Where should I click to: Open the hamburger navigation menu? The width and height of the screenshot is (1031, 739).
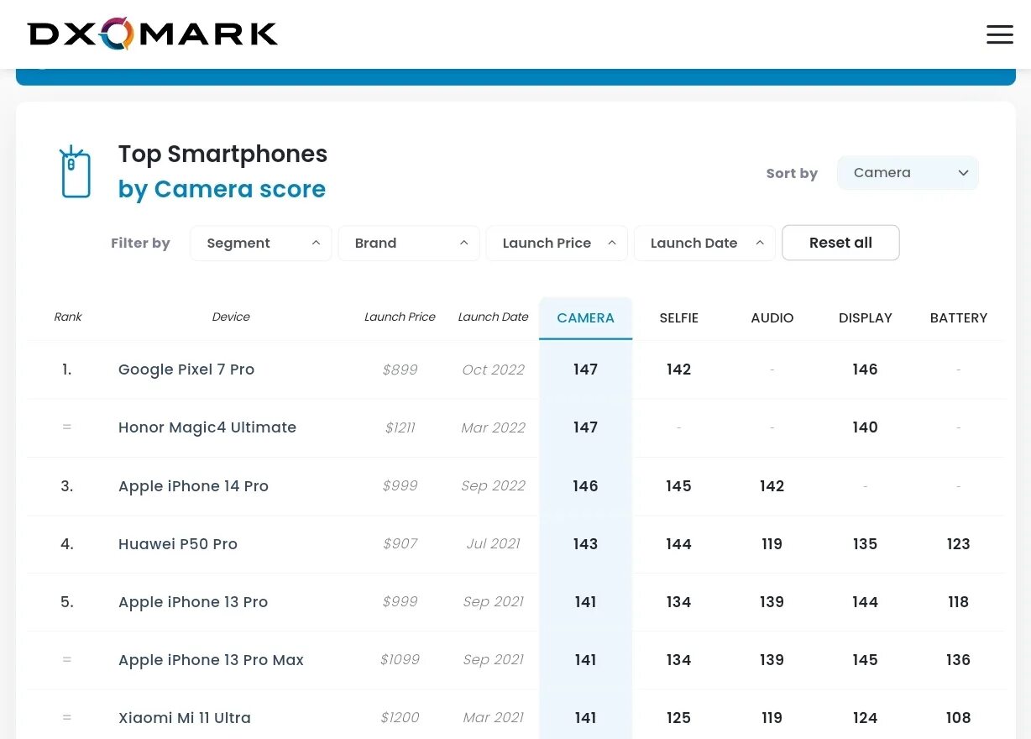point(999,34)
